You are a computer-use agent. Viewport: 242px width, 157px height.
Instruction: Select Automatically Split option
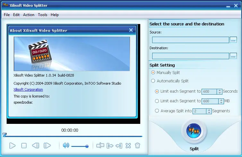[153, 81]
